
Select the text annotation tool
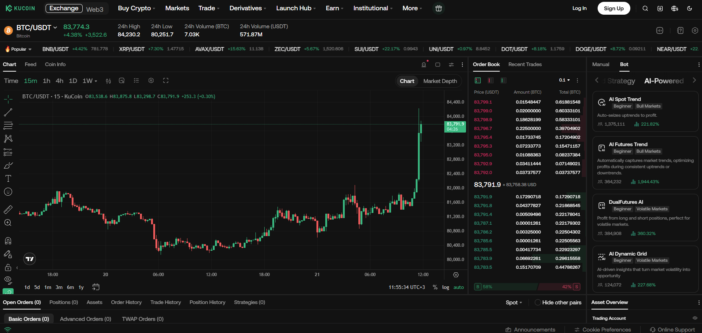[x=8, y=178]
